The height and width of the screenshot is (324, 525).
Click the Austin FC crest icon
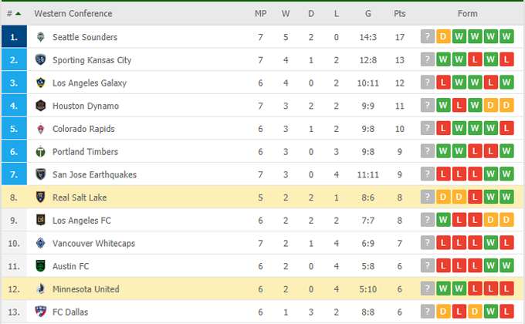[x=41, y=266]
